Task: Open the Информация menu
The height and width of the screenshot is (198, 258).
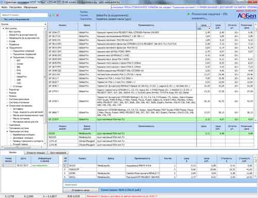Action: [x=30, y=7]
